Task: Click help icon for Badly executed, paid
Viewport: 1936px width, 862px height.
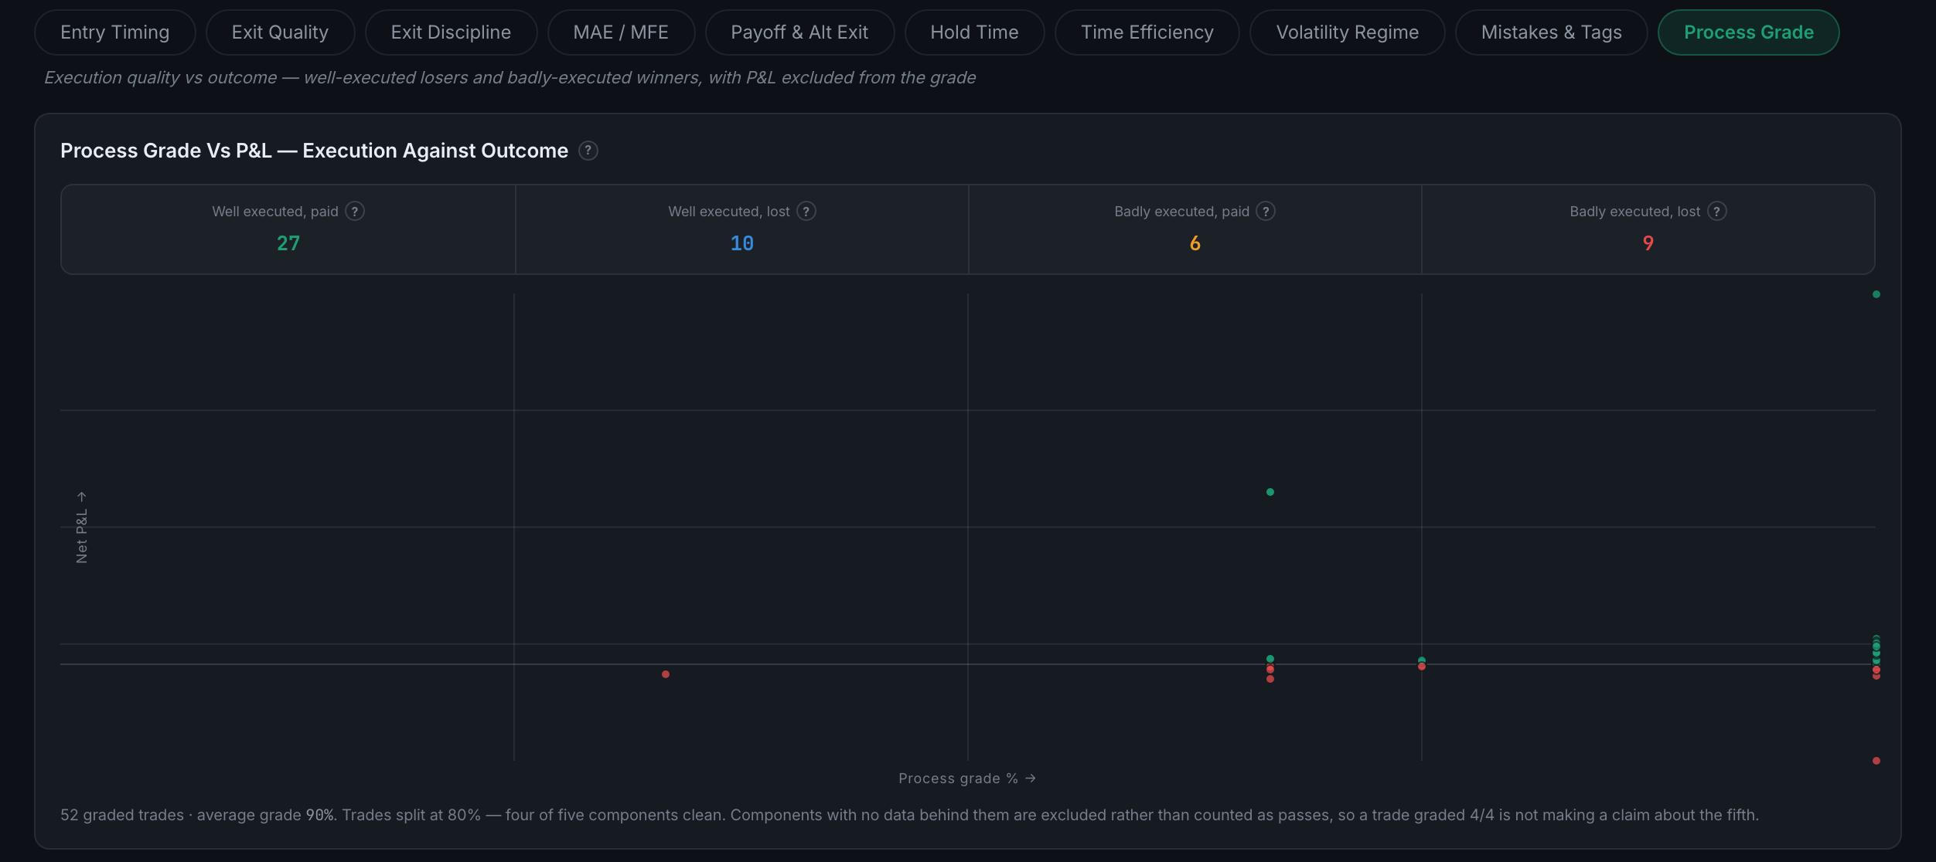Action: (1266, 212)
